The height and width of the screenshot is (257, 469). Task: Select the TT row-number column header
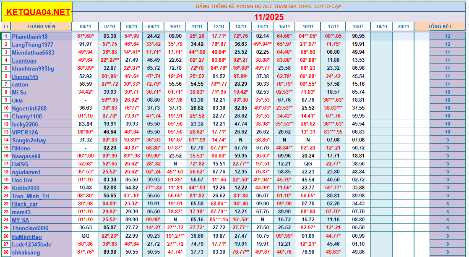[6, 26]
